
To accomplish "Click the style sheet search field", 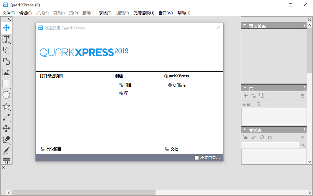I will coord(270,145).
